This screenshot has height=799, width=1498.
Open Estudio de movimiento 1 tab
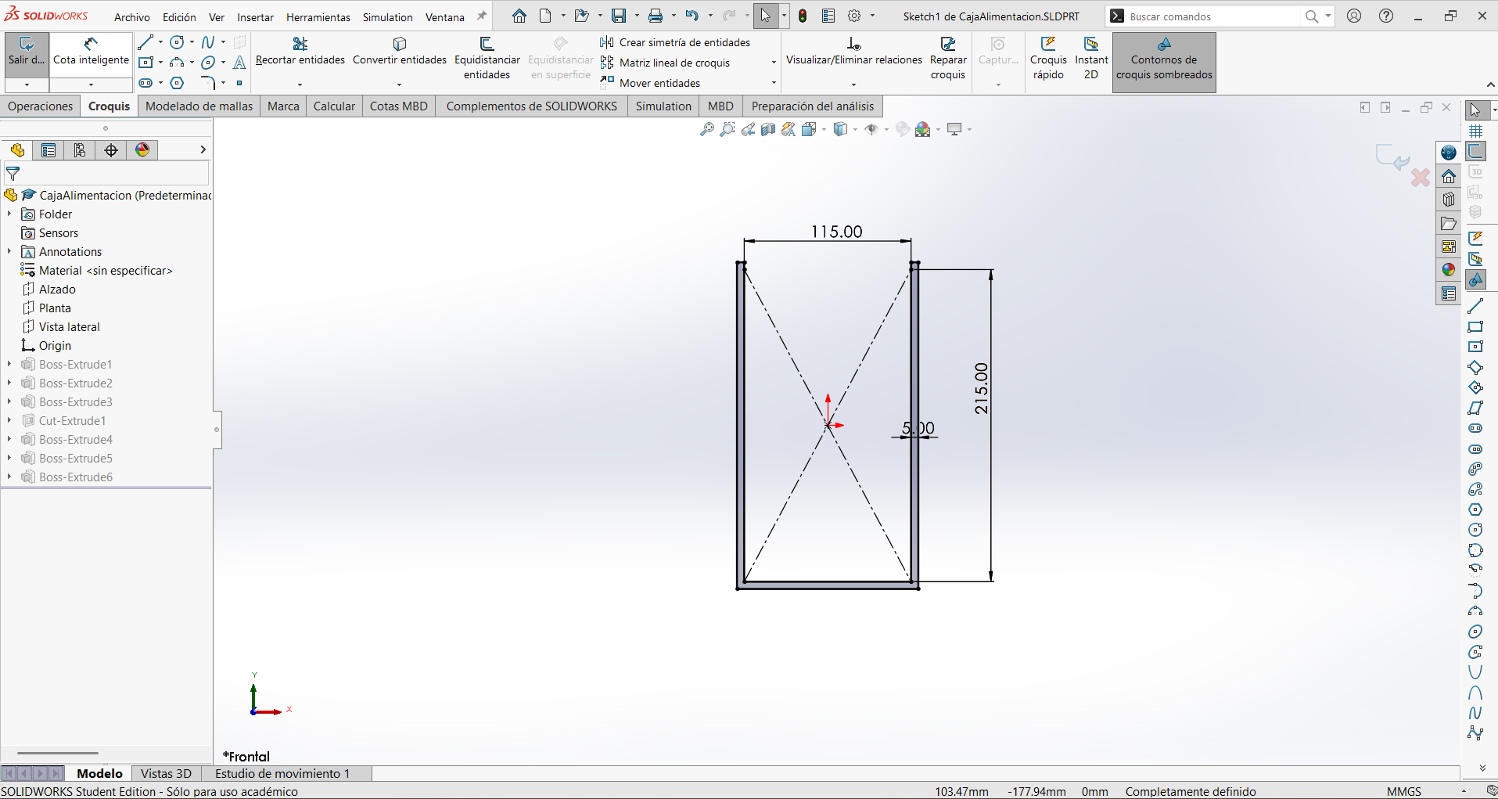click(282, 773)
